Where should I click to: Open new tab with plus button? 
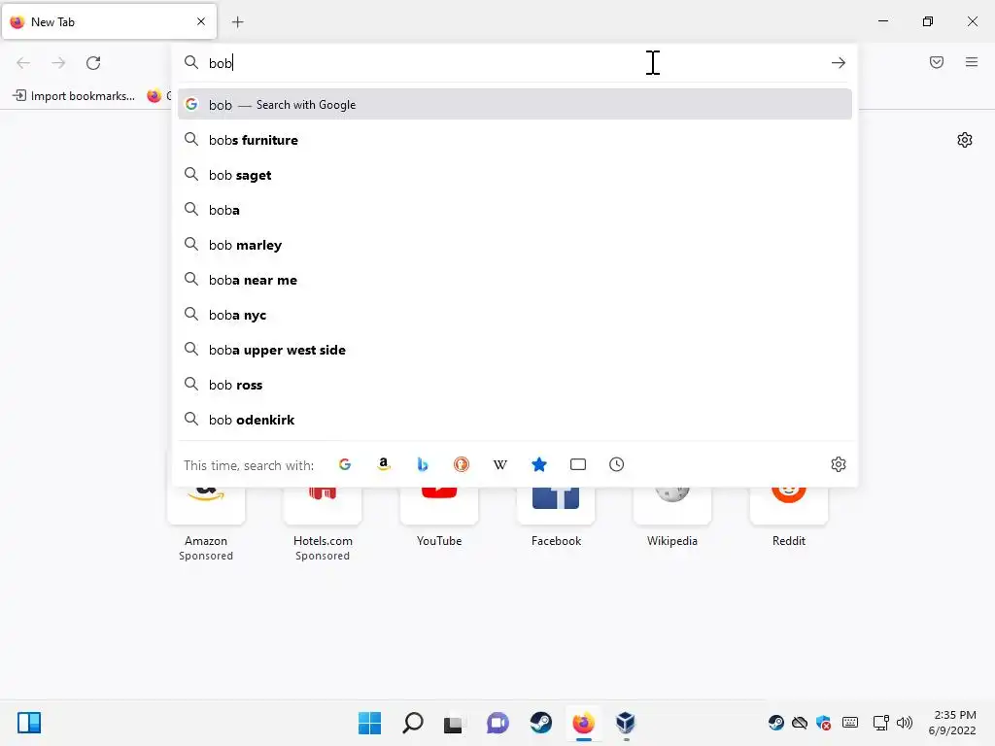(238, 22)
